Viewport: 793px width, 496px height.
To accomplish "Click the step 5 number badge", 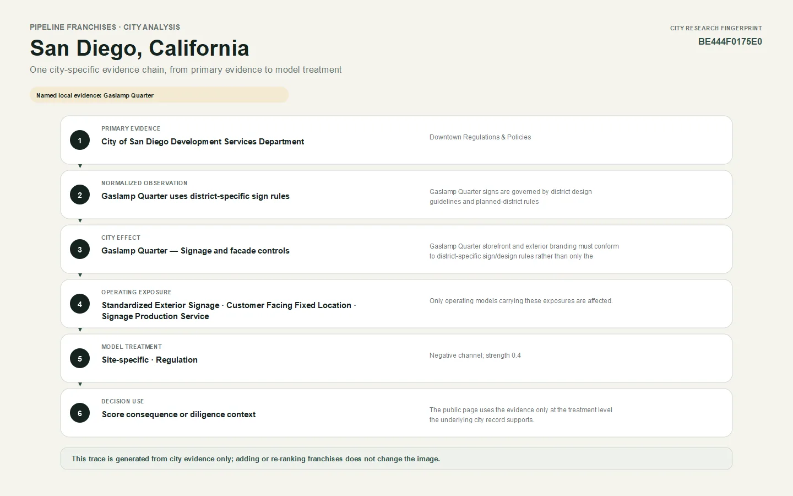I will click(80, 358).
